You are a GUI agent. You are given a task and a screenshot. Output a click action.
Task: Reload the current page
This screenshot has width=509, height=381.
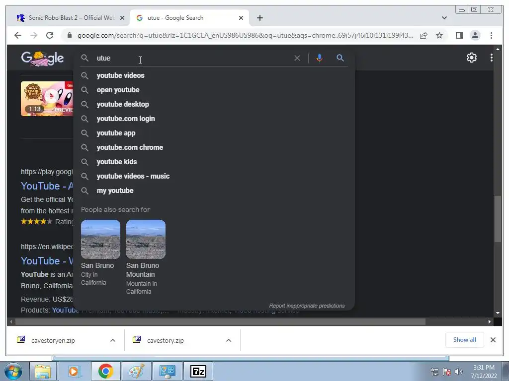tap(50, 35)
